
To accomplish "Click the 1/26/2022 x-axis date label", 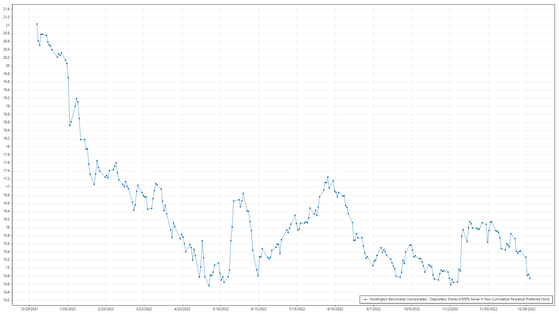I will pyautogui.click(x=68, y=309).
